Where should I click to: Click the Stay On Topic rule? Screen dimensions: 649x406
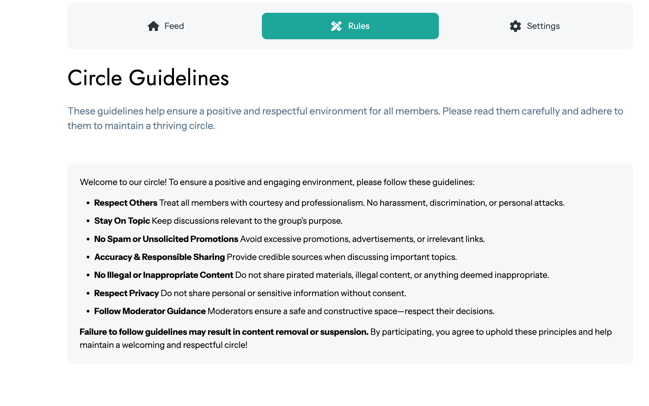point(218,221)
